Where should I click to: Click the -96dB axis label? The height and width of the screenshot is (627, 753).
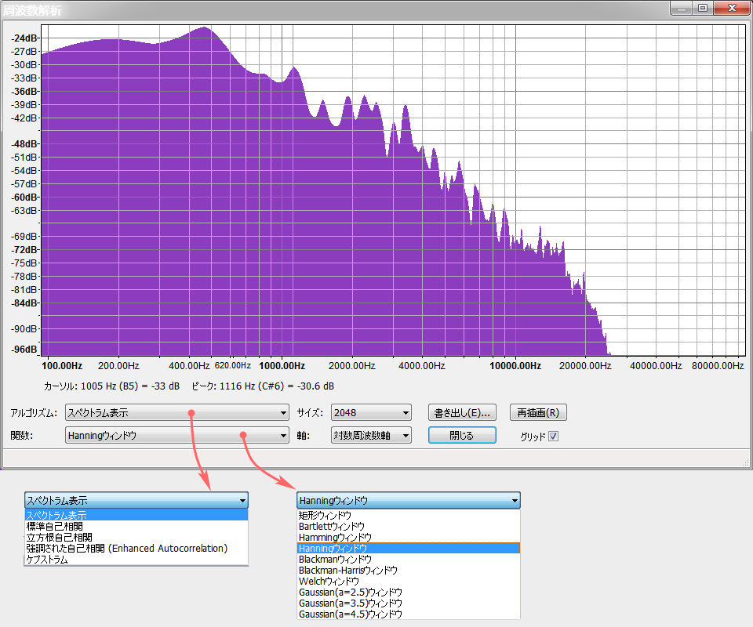click(24, 350)
